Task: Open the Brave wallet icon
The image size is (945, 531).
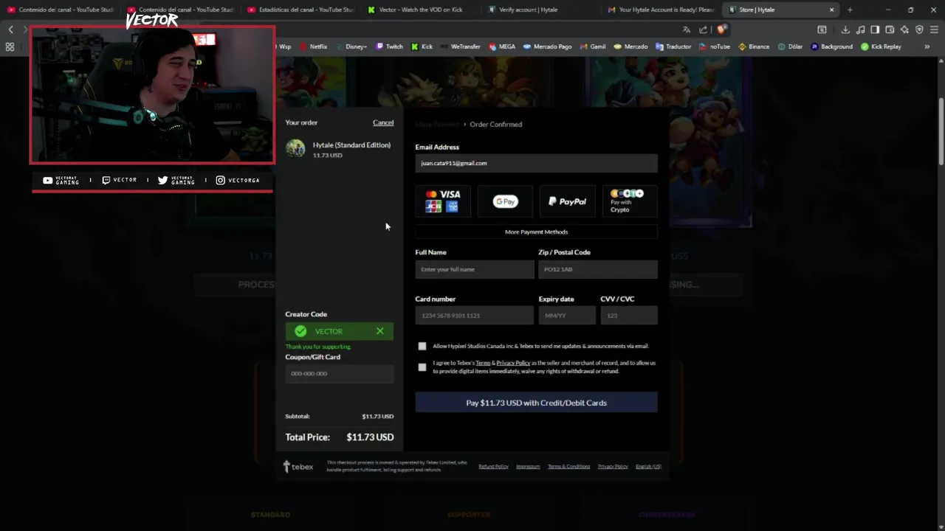Action: coord(890,29)
